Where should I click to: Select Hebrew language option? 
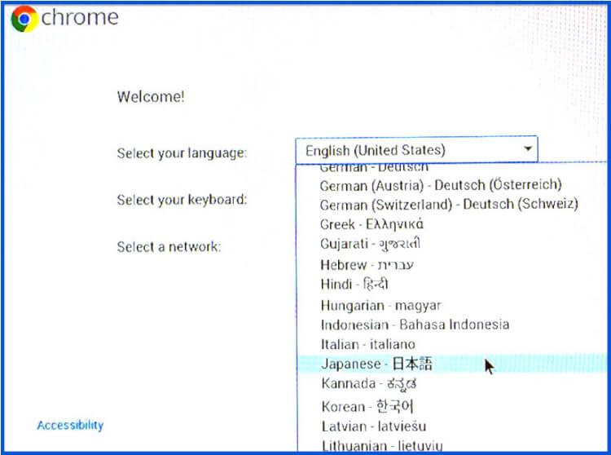(367, 264)
